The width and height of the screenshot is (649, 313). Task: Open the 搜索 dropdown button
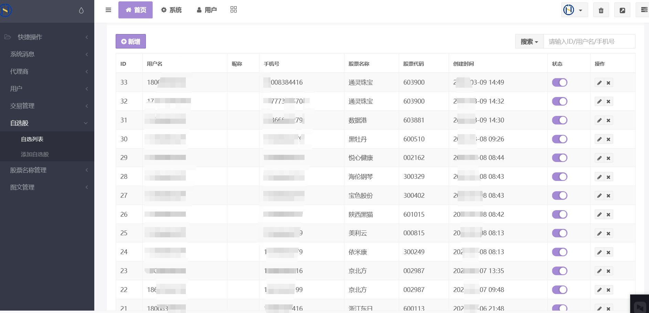(x=529, y=42)
